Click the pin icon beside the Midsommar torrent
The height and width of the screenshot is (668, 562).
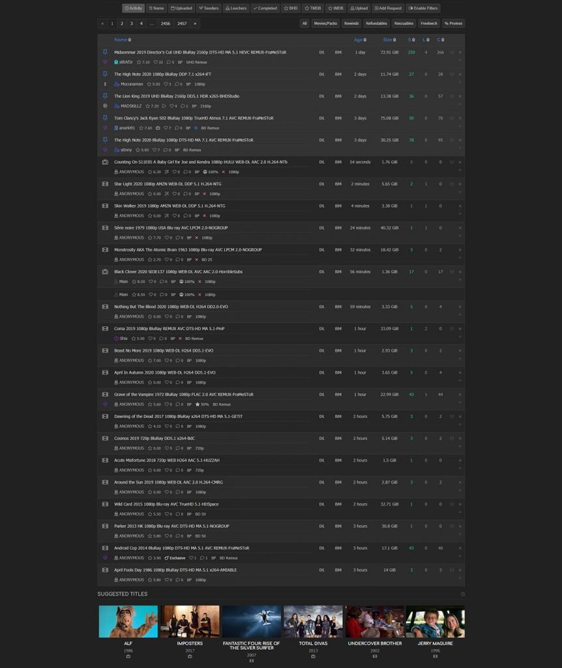[105, 52]
